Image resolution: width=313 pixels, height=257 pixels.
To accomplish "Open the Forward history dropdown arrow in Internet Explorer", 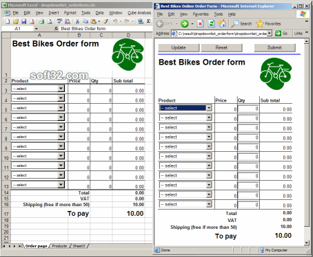I will click(192, 24).
